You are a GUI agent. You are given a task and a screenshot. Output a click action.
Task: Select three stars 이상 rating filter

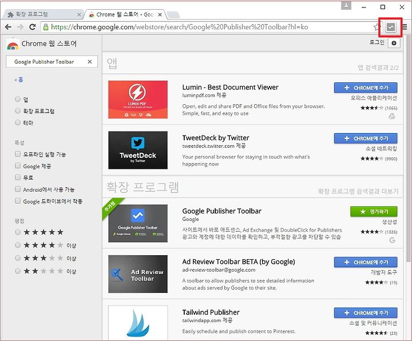click(18, 257)
